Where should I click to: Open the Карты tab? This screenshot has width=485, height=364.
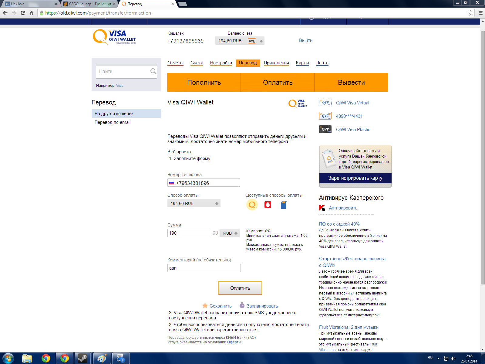(x=302, y=63)
